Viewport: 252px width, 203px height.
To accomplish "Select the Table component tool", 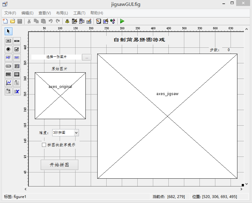I will [x=17, y=74].
